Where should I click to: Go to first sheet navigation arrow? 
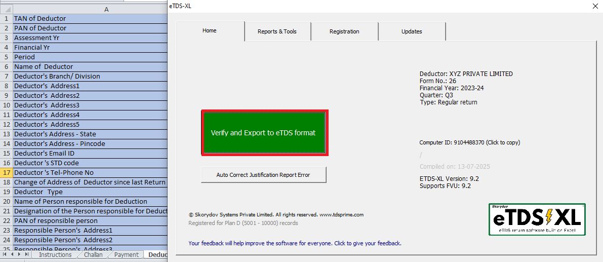[x=5, y=255]
